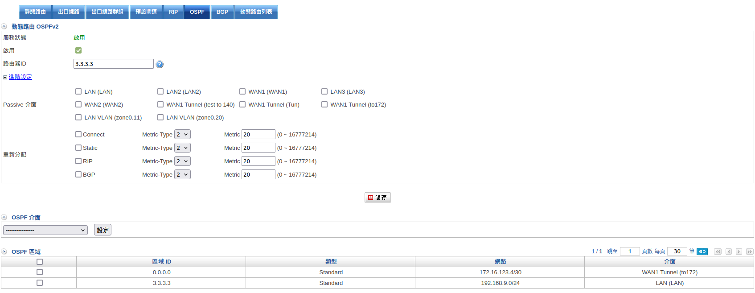Screen dimensions: 755x293
Task: Switch to the BGP tab
Action: click(222, 12)
